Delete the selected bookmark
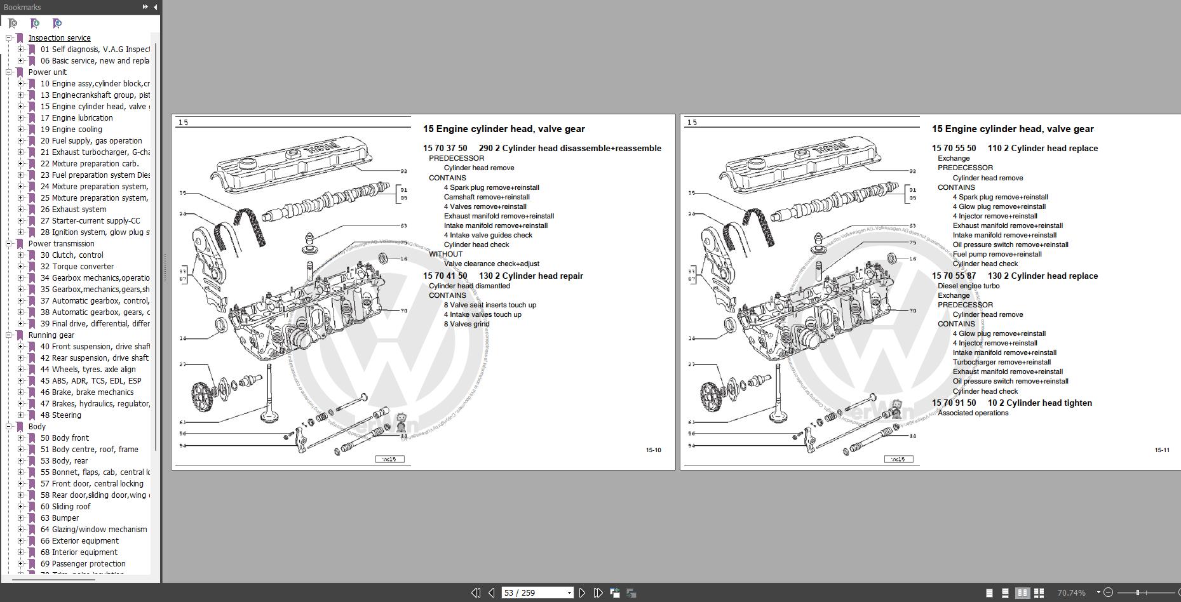This screenshot has width=1181, height=602. [x=13, y=23]
